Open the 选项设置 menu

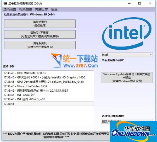[x=10, y=9]
